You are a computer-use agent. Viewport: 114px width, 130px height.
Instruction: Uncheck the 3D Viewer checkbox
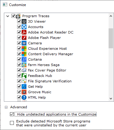[19, 21]
